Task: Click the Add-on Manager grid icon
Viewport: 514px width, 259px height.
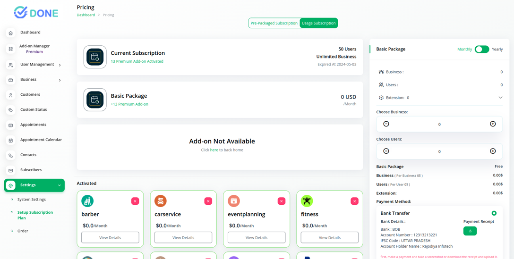Action: coord(10,49)
